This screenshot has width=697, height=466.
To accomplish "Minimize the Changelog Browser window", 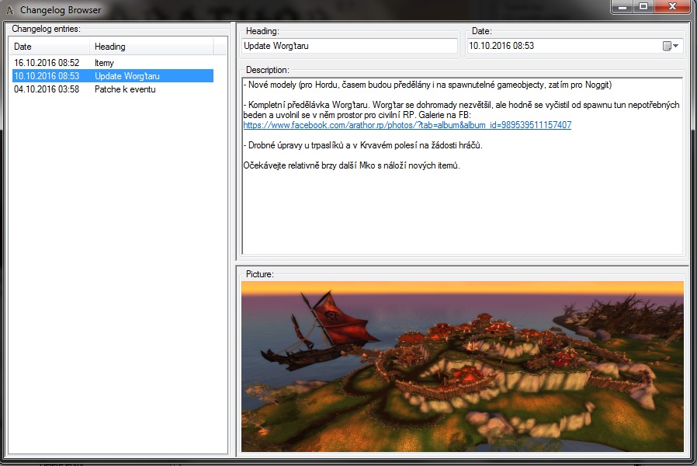I will [x=622, y=7].
